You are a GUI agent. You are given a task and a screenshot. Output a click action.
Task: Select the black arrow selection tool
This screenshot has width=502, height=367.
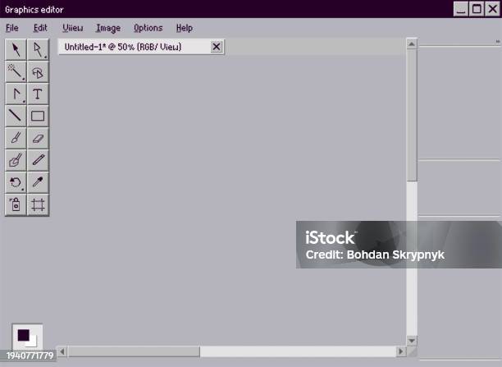[16, 50]
